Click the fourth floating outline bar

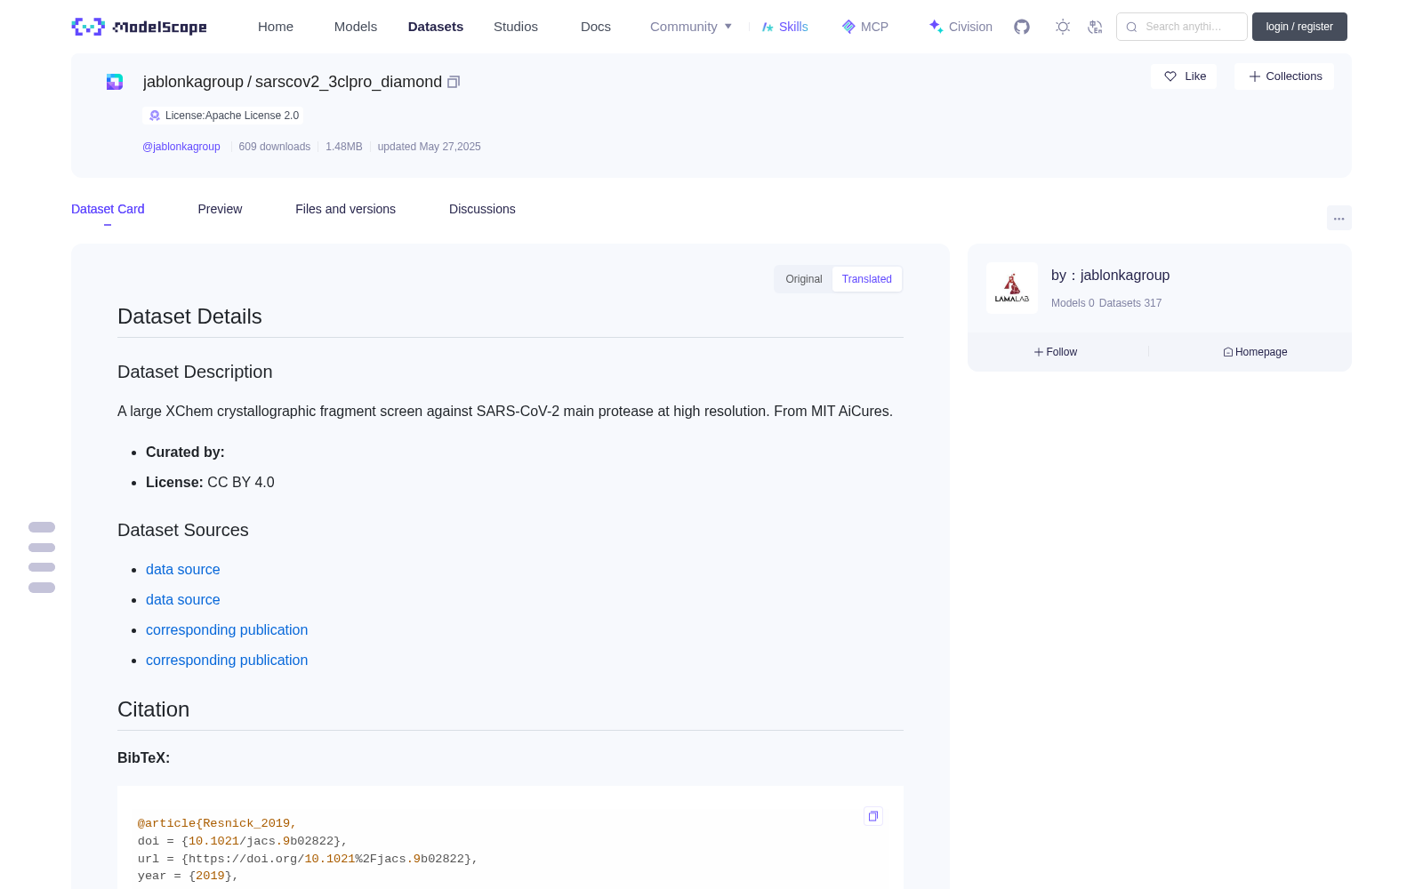(42, 588)
